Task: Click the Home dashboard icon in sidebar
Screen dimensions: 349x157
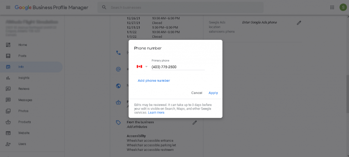Action: (8, 45)
